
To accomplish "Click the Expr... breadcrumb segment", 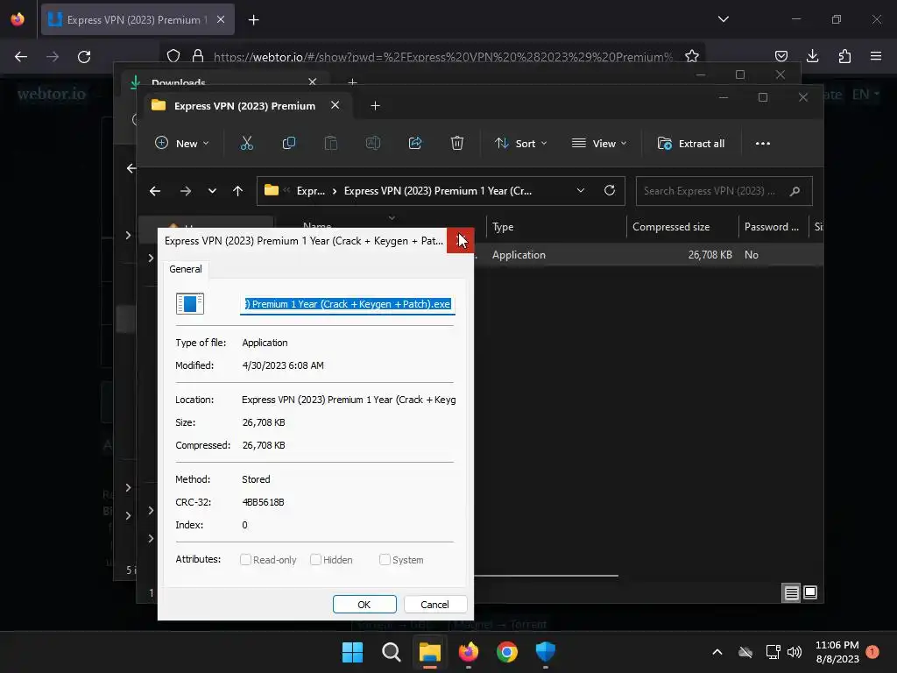I will [311, 191].
